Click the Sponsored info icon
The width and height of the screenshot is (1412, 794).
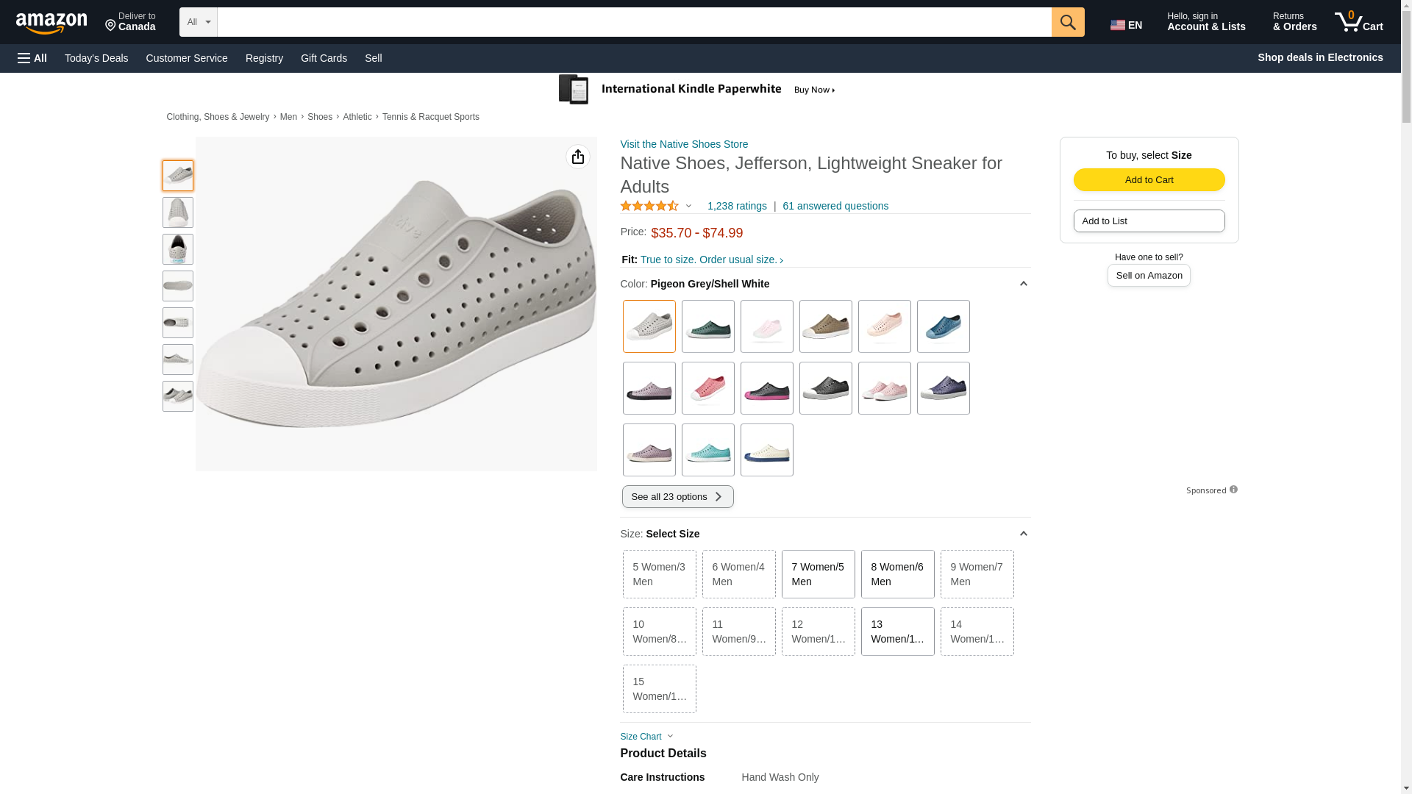[x=1233, y=490]
